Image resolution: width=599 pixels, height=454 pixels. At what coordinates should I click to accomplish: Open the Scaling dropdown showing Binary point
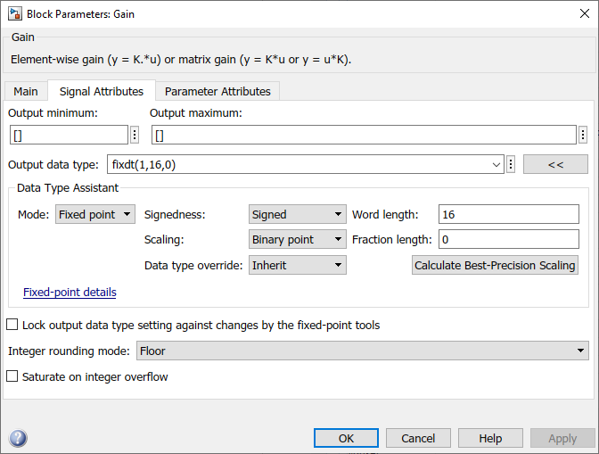[297, 239]
